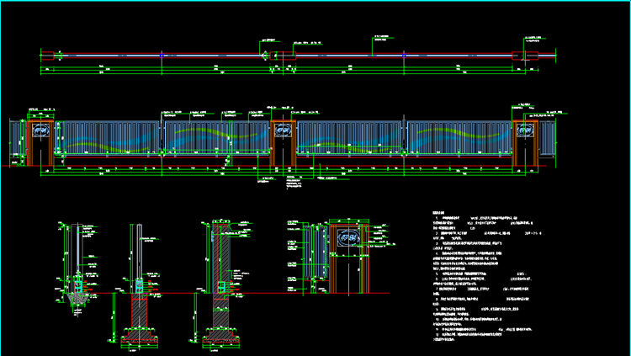Screen dimensions: 631x356
Task: Select the fourth fence panel from the left
Action: 459,137
